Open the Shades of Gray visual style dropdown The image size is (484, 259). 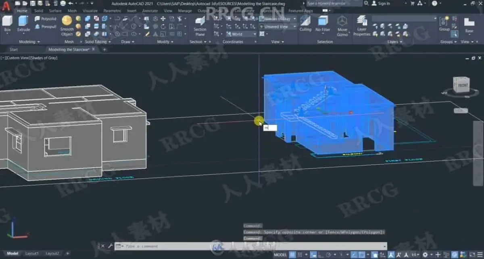click(x=277, y=19)
